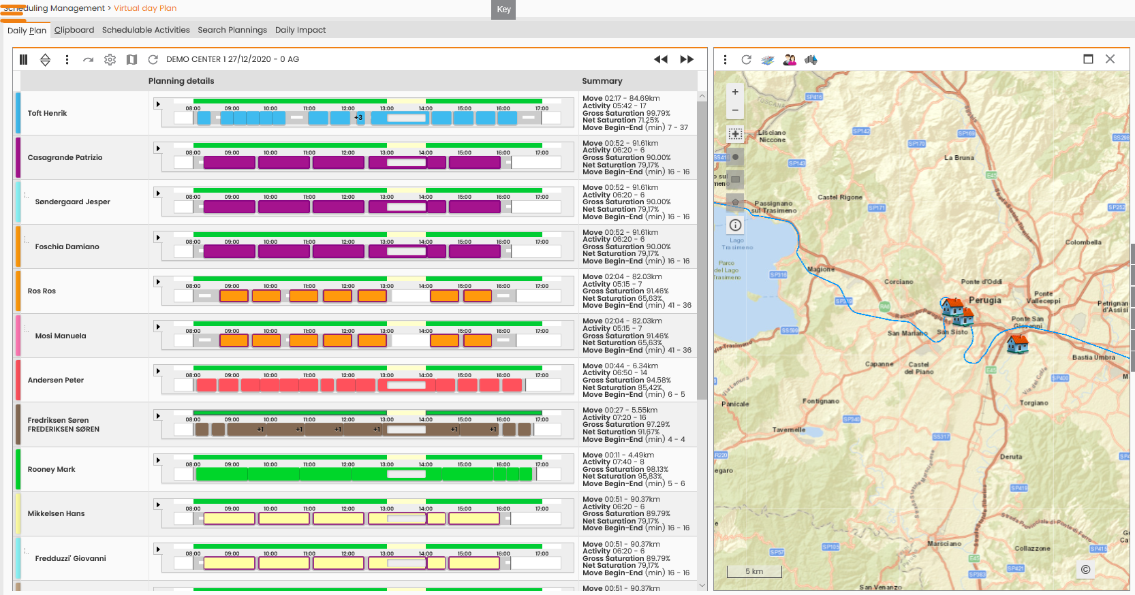Expand Rooney Mark timeline row
The width and height of the screenshot is (1135, 595).
pyautogui.click(x=157, y=460)
